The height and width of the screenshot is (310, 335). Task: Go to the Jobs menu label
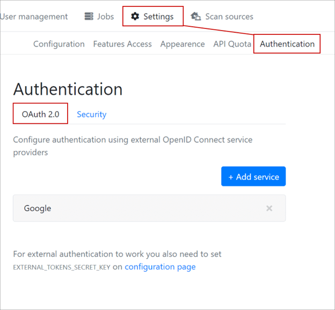click(105, 17)
